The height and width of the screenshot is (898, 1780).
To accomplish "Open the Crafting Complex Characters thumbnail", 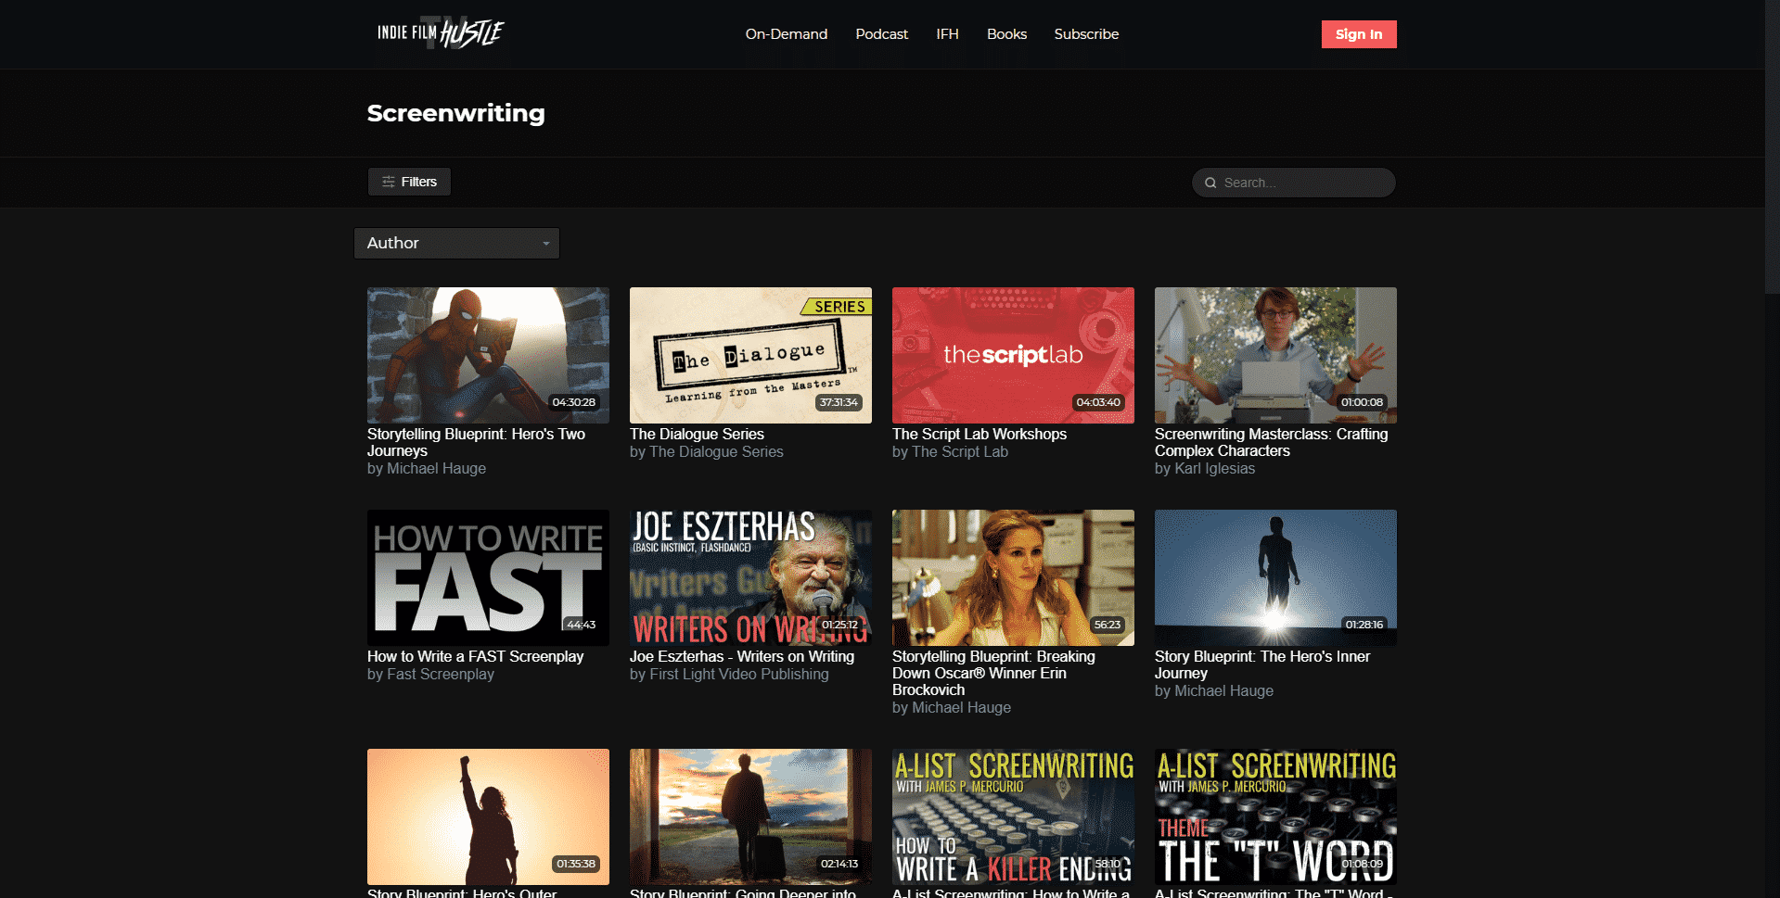I will coord(1275,355).
